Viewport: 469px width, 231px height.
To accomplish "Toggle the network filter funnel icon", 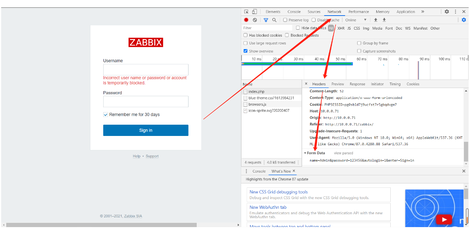I will tap(266, 20).
